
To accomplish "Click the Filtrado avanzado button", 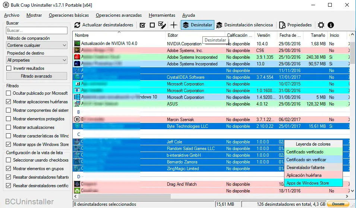I will 37,76.
